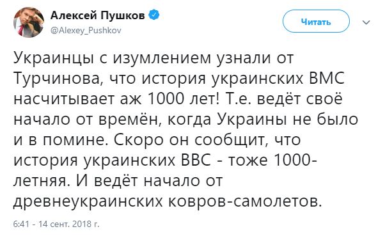This screenshot has height=236, width=385.
Task: Open the Алексей Пушков display name
Action: pyautogui.click(x=98, y=16)
